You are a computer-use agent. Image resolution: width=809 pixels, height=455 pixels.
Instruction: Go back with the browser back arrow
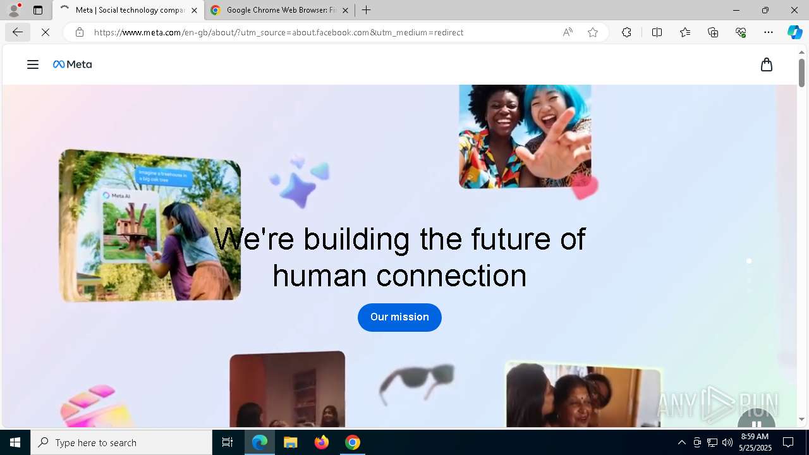tap(18, 32)
